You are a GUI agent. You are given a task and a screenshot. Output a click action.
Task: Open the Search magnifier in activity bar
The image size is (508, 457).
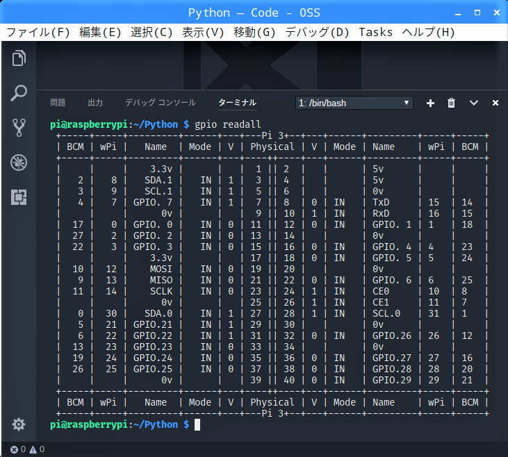(x=19, y=93)
